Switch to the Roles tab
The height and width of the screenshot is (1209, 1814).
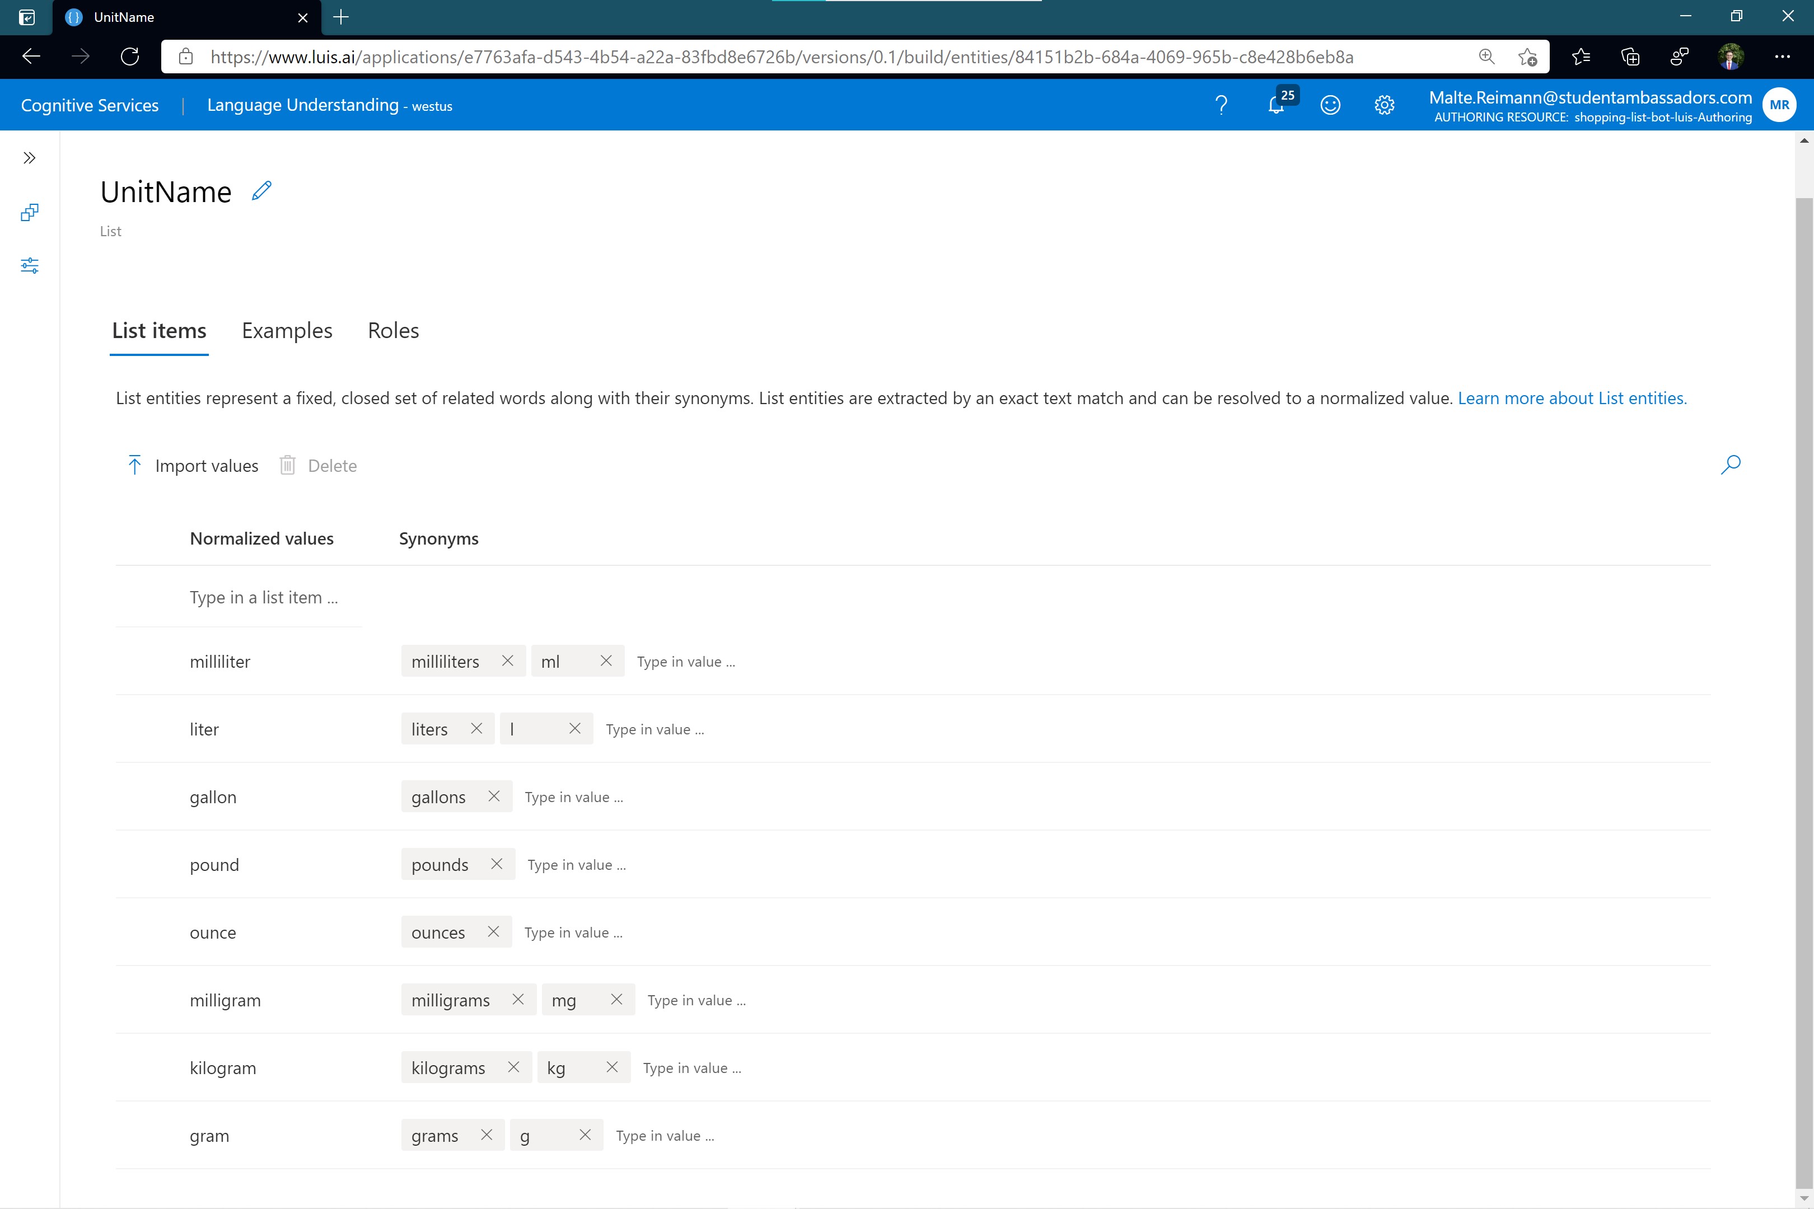(x=394, y=331)
